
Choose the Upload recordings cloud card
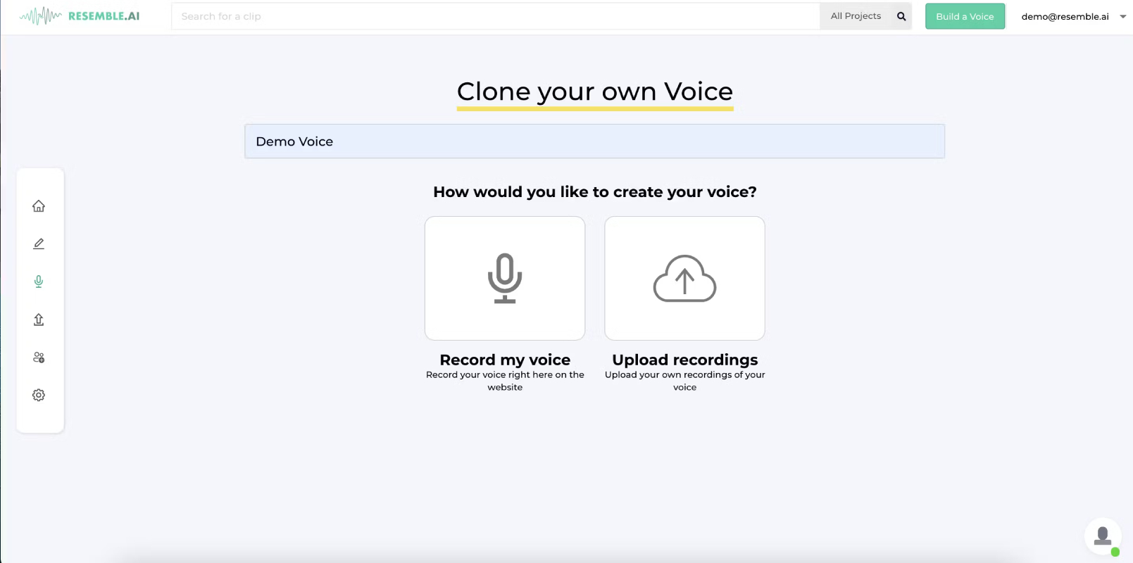(x=684, y=278)
